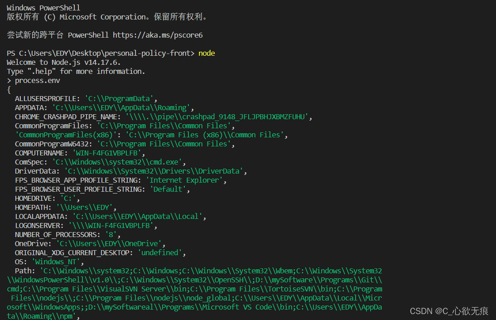This screenshot has width=496, height=320.
Task: Click the 'Path' variable key
Action: 24,271
